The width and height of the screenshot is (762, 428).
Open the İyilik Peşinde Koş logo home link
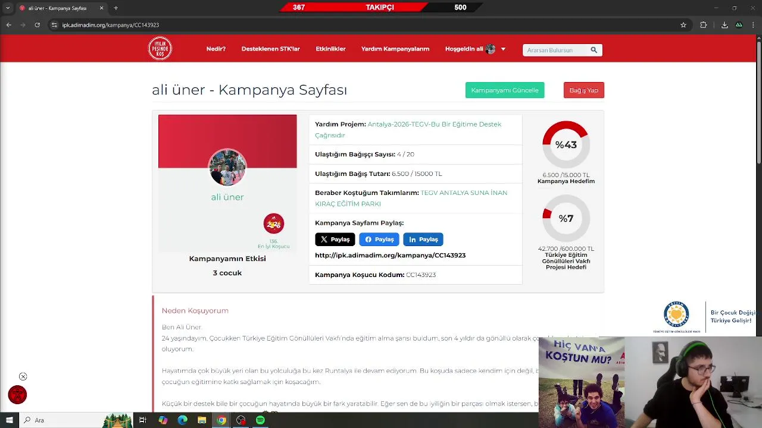(160, 49)
